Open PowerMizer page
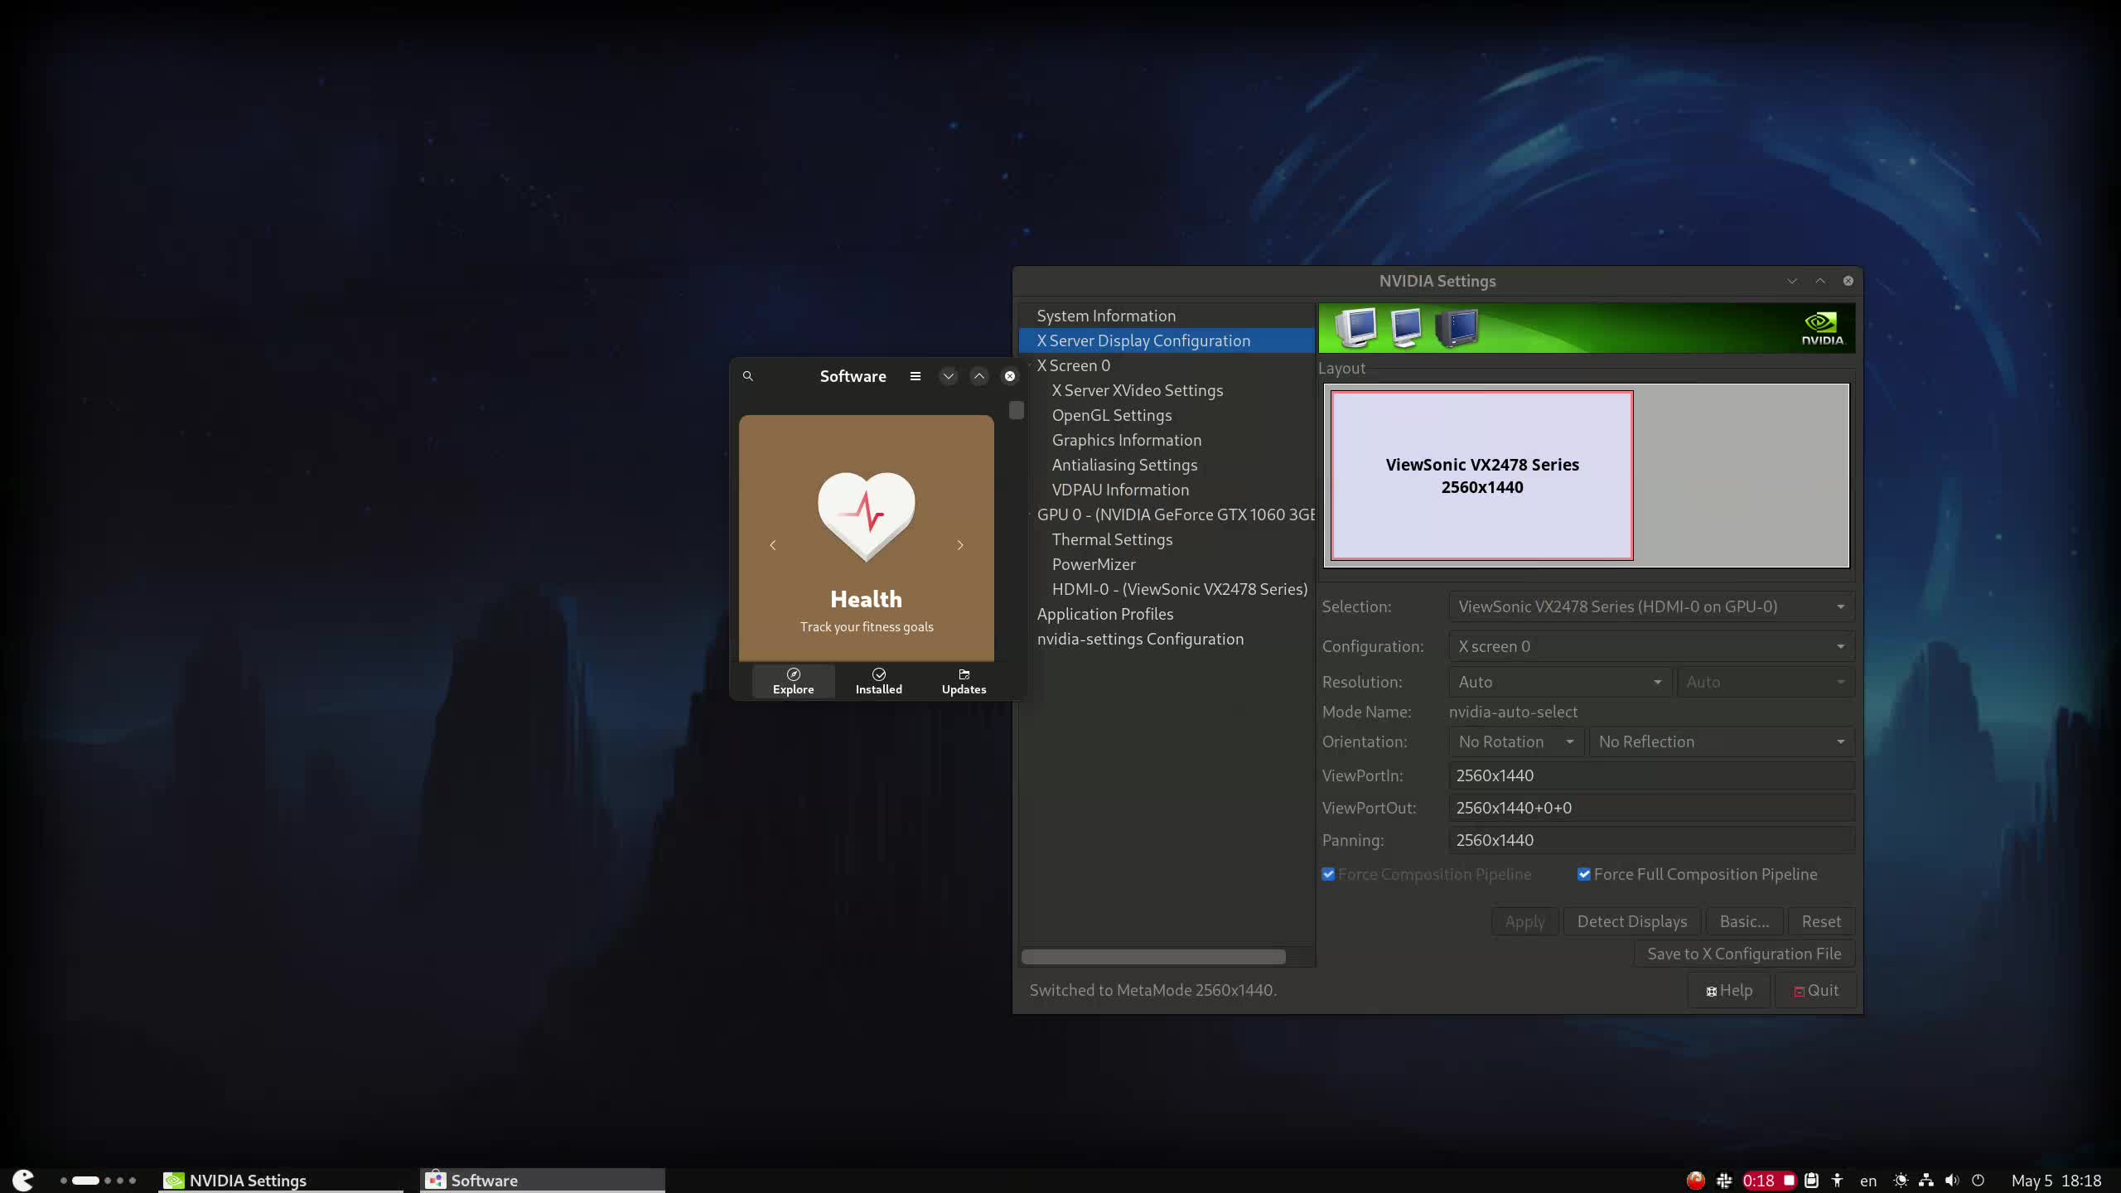This screenshot has width=2121, height=1193. pos(1094,564)
